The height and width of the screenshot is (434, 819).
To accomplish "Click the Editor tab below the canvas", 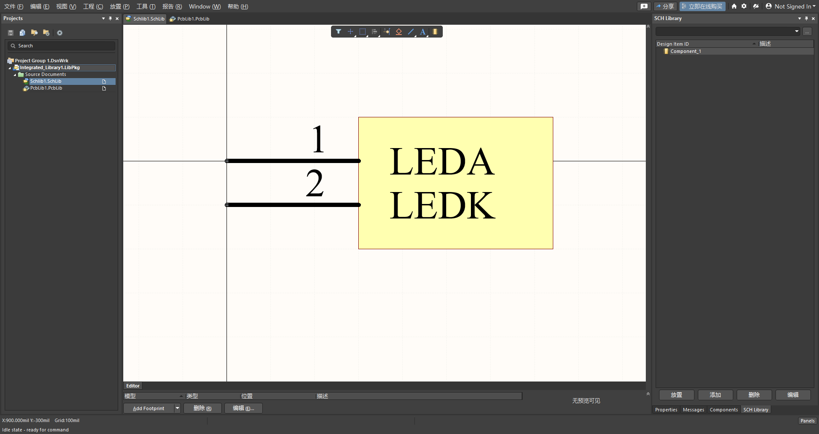I will [133, 386].
